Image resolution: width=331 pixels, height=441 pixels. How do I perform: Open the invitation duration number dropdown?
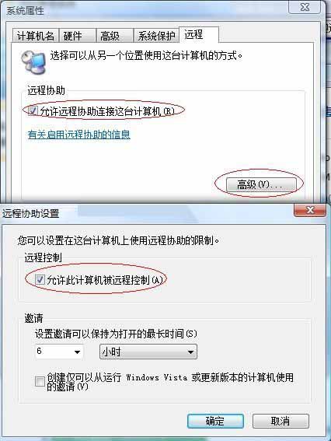59,352
